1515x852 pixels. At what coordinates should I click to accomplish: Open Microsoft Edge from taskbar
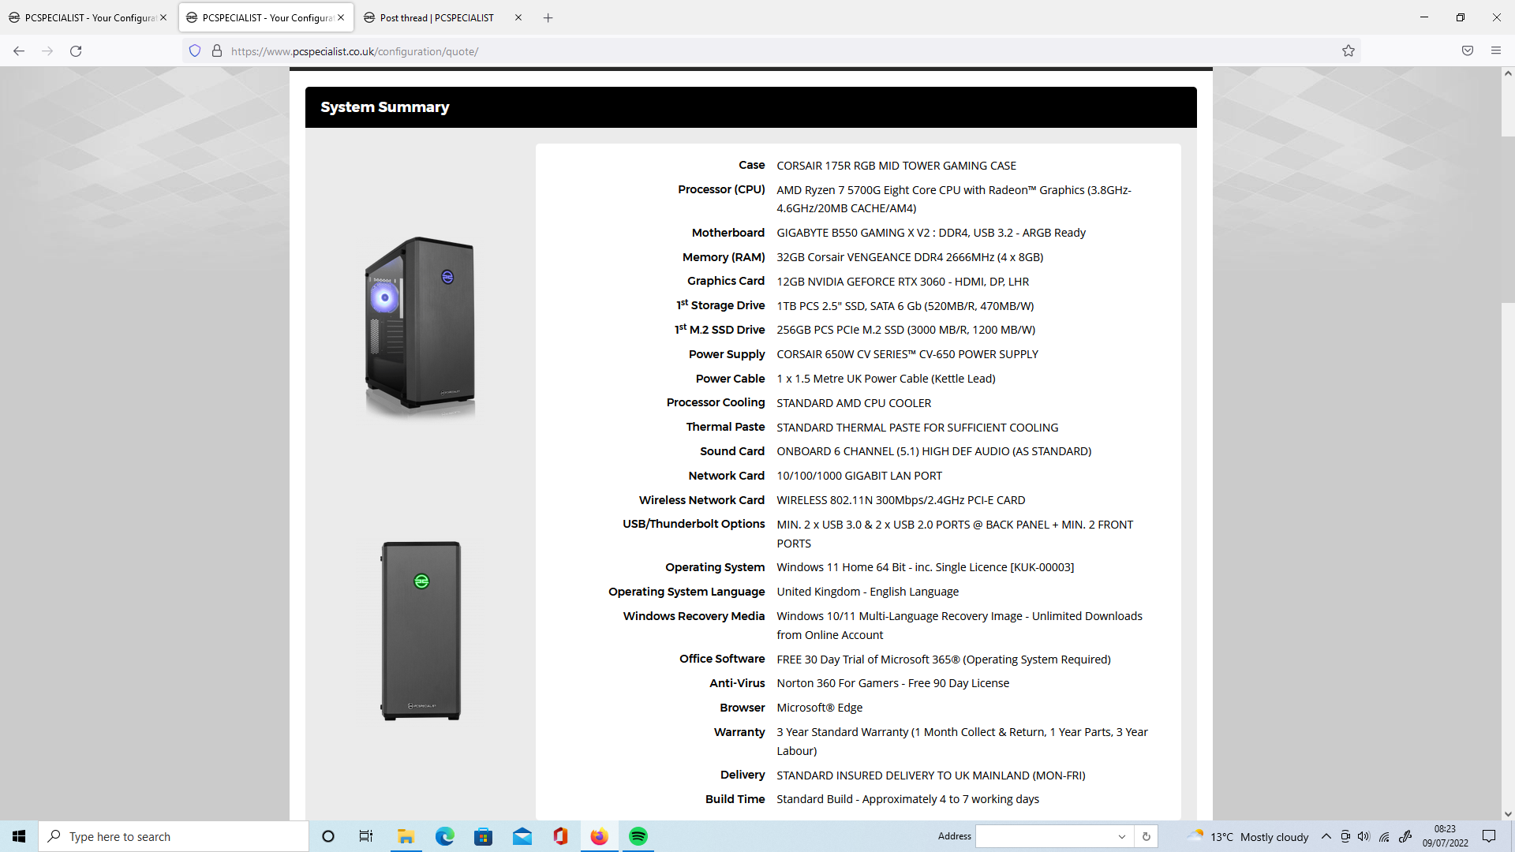pyautogui.click(x=444, y=836)
